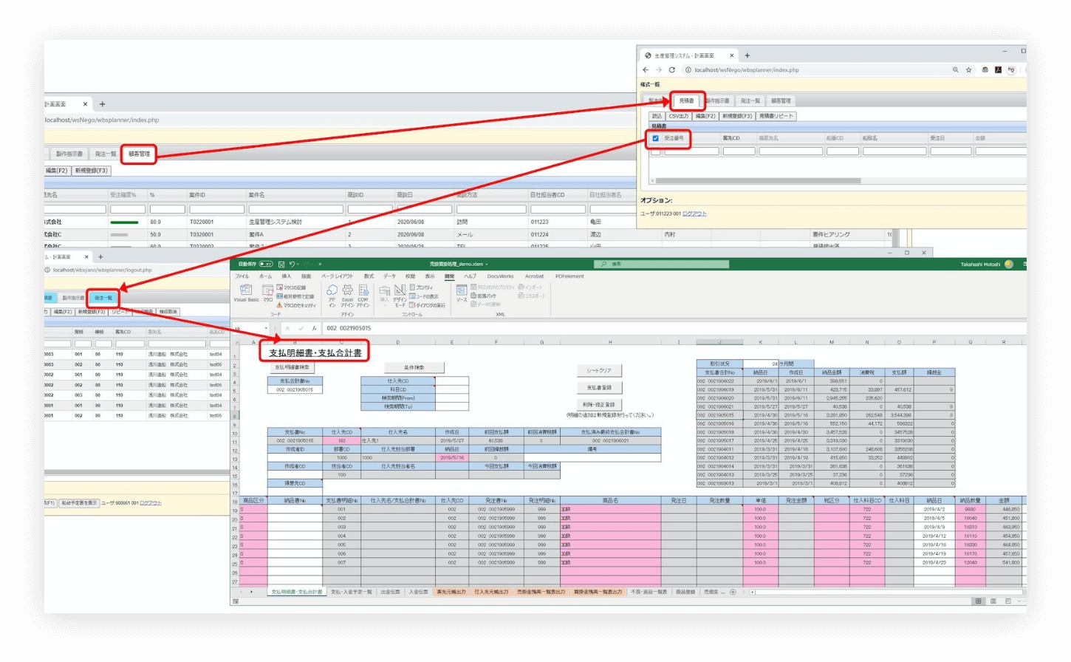This screenshot has height=662, width=1071.
Task: Click the Excel save icon
Action: (281, 264)
